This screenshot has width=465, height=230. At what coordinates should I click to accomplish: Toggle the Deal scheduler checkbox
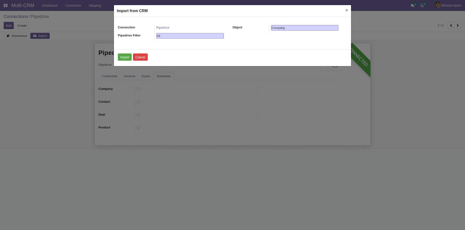(138, 115)
